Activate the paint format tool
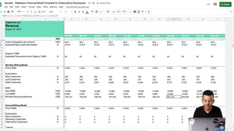This screenshot has width=234, height=131. [x=12, y=12]
